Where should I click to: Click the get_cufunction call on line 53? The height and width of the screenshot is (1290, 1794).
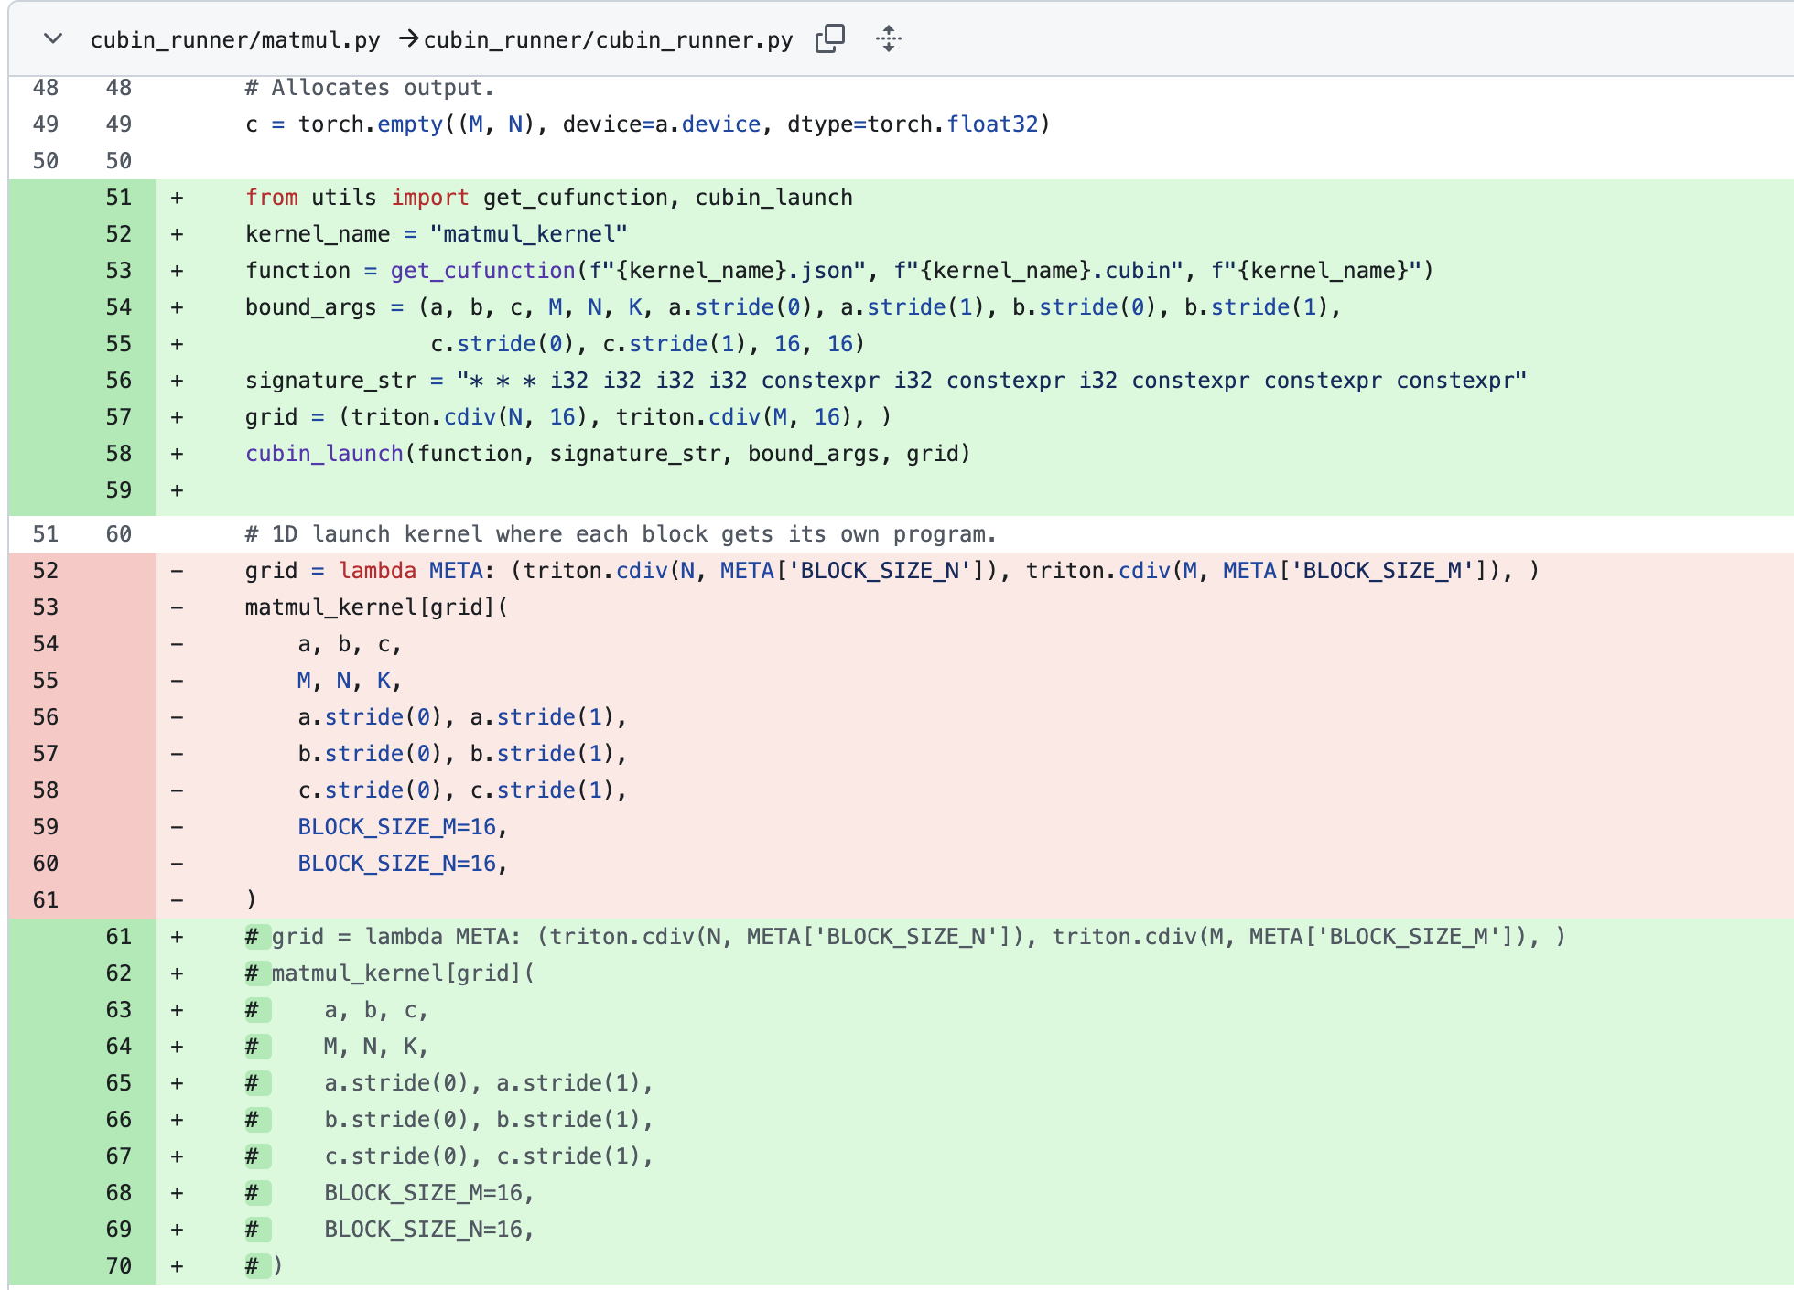[x=482, y=271]
